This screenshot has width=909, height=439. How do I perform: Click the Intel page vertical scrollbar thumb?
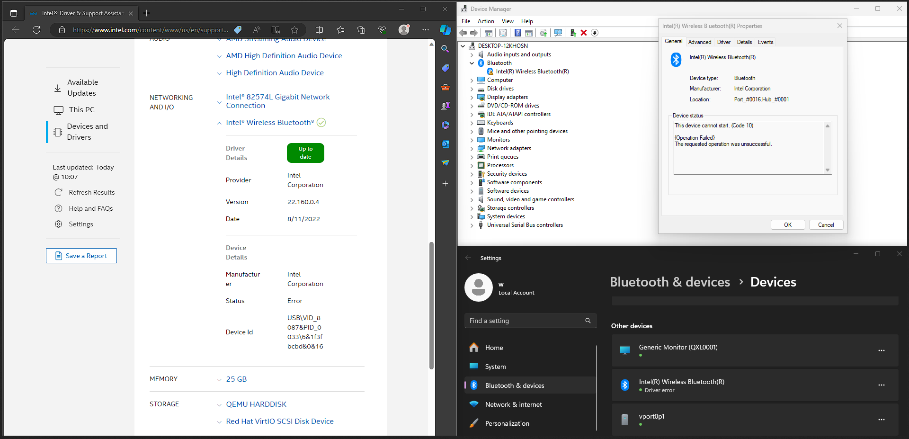point(431,305)
